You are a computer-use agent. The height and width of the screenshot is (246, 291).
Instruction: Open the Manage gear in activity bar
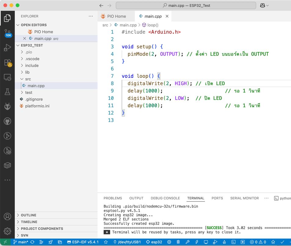point(7,231)
